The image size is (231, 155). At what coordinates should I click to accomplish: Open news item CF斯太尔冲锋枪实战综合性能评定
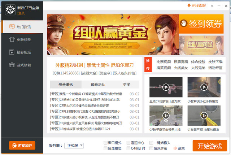pyautogui.click(x=79, y=106)
